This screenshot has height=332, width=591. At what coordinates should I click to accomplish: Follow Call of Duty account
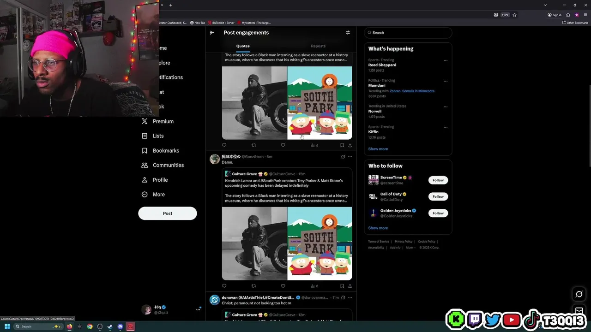[x=438, y=196]
